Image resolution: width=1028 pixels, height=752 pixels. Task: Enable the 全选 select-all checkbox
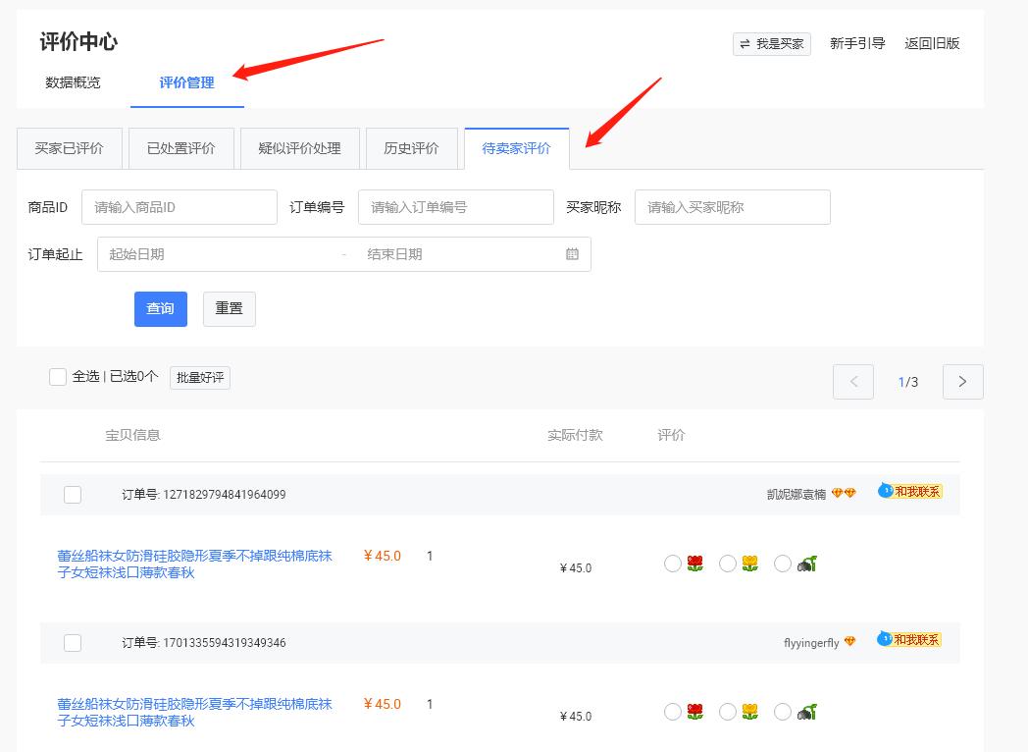(x=58, y=376)
